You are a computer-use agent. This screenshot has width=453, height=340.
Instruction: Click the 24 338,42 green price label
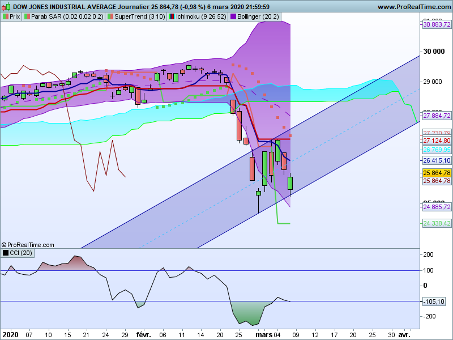437,223
